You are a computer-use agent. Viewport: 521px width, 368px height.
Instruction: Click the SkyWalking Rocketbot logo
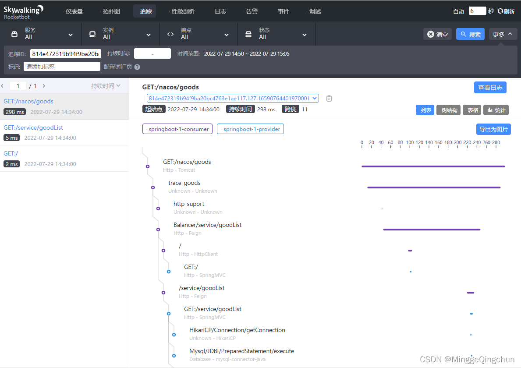(x=24, y=12)
